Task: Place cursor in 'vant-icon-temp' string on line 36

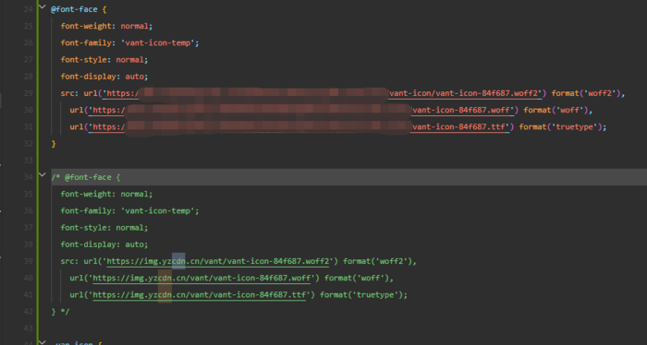Action: click(x=158, y=211)
